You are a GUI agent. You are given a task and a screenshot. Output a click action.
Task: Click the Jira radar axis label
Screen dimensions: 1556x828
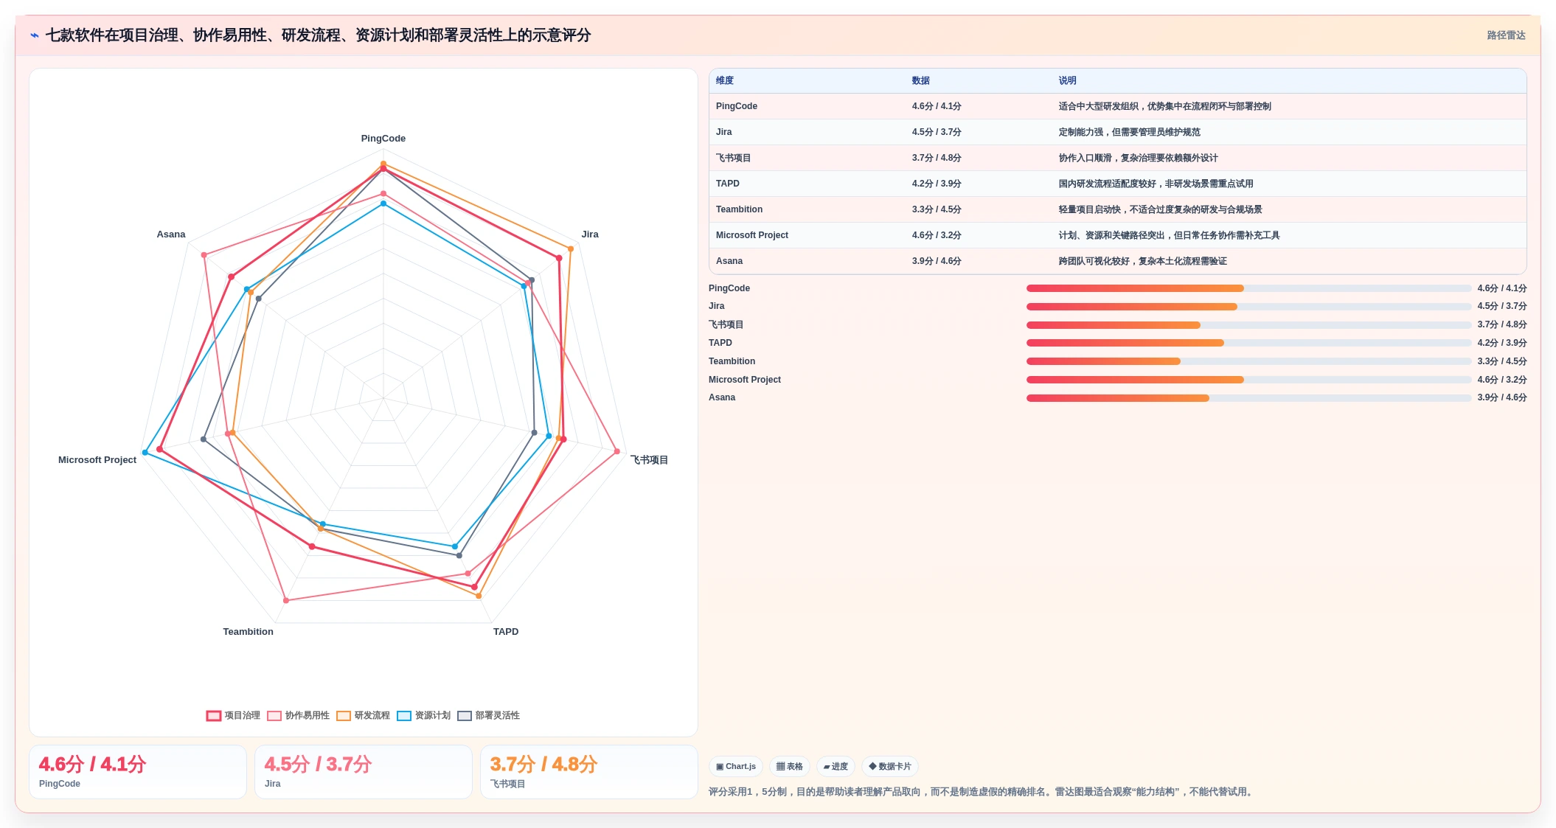590,234
